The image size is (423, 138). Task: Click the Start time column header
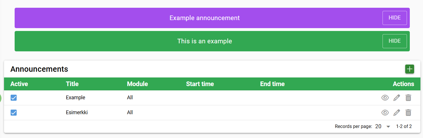pos(200,84)
